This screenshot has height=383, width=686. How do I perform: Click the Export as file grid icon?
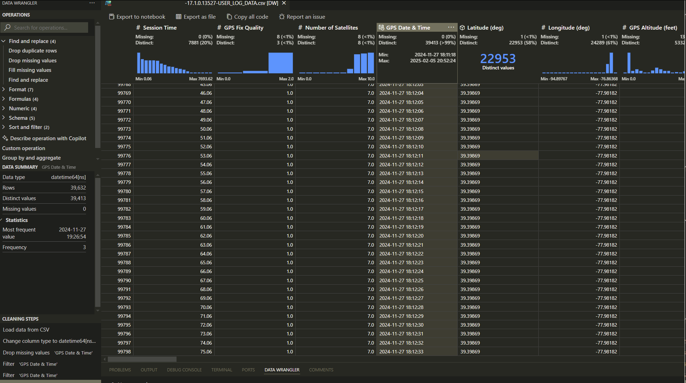[x=179, y=17]
